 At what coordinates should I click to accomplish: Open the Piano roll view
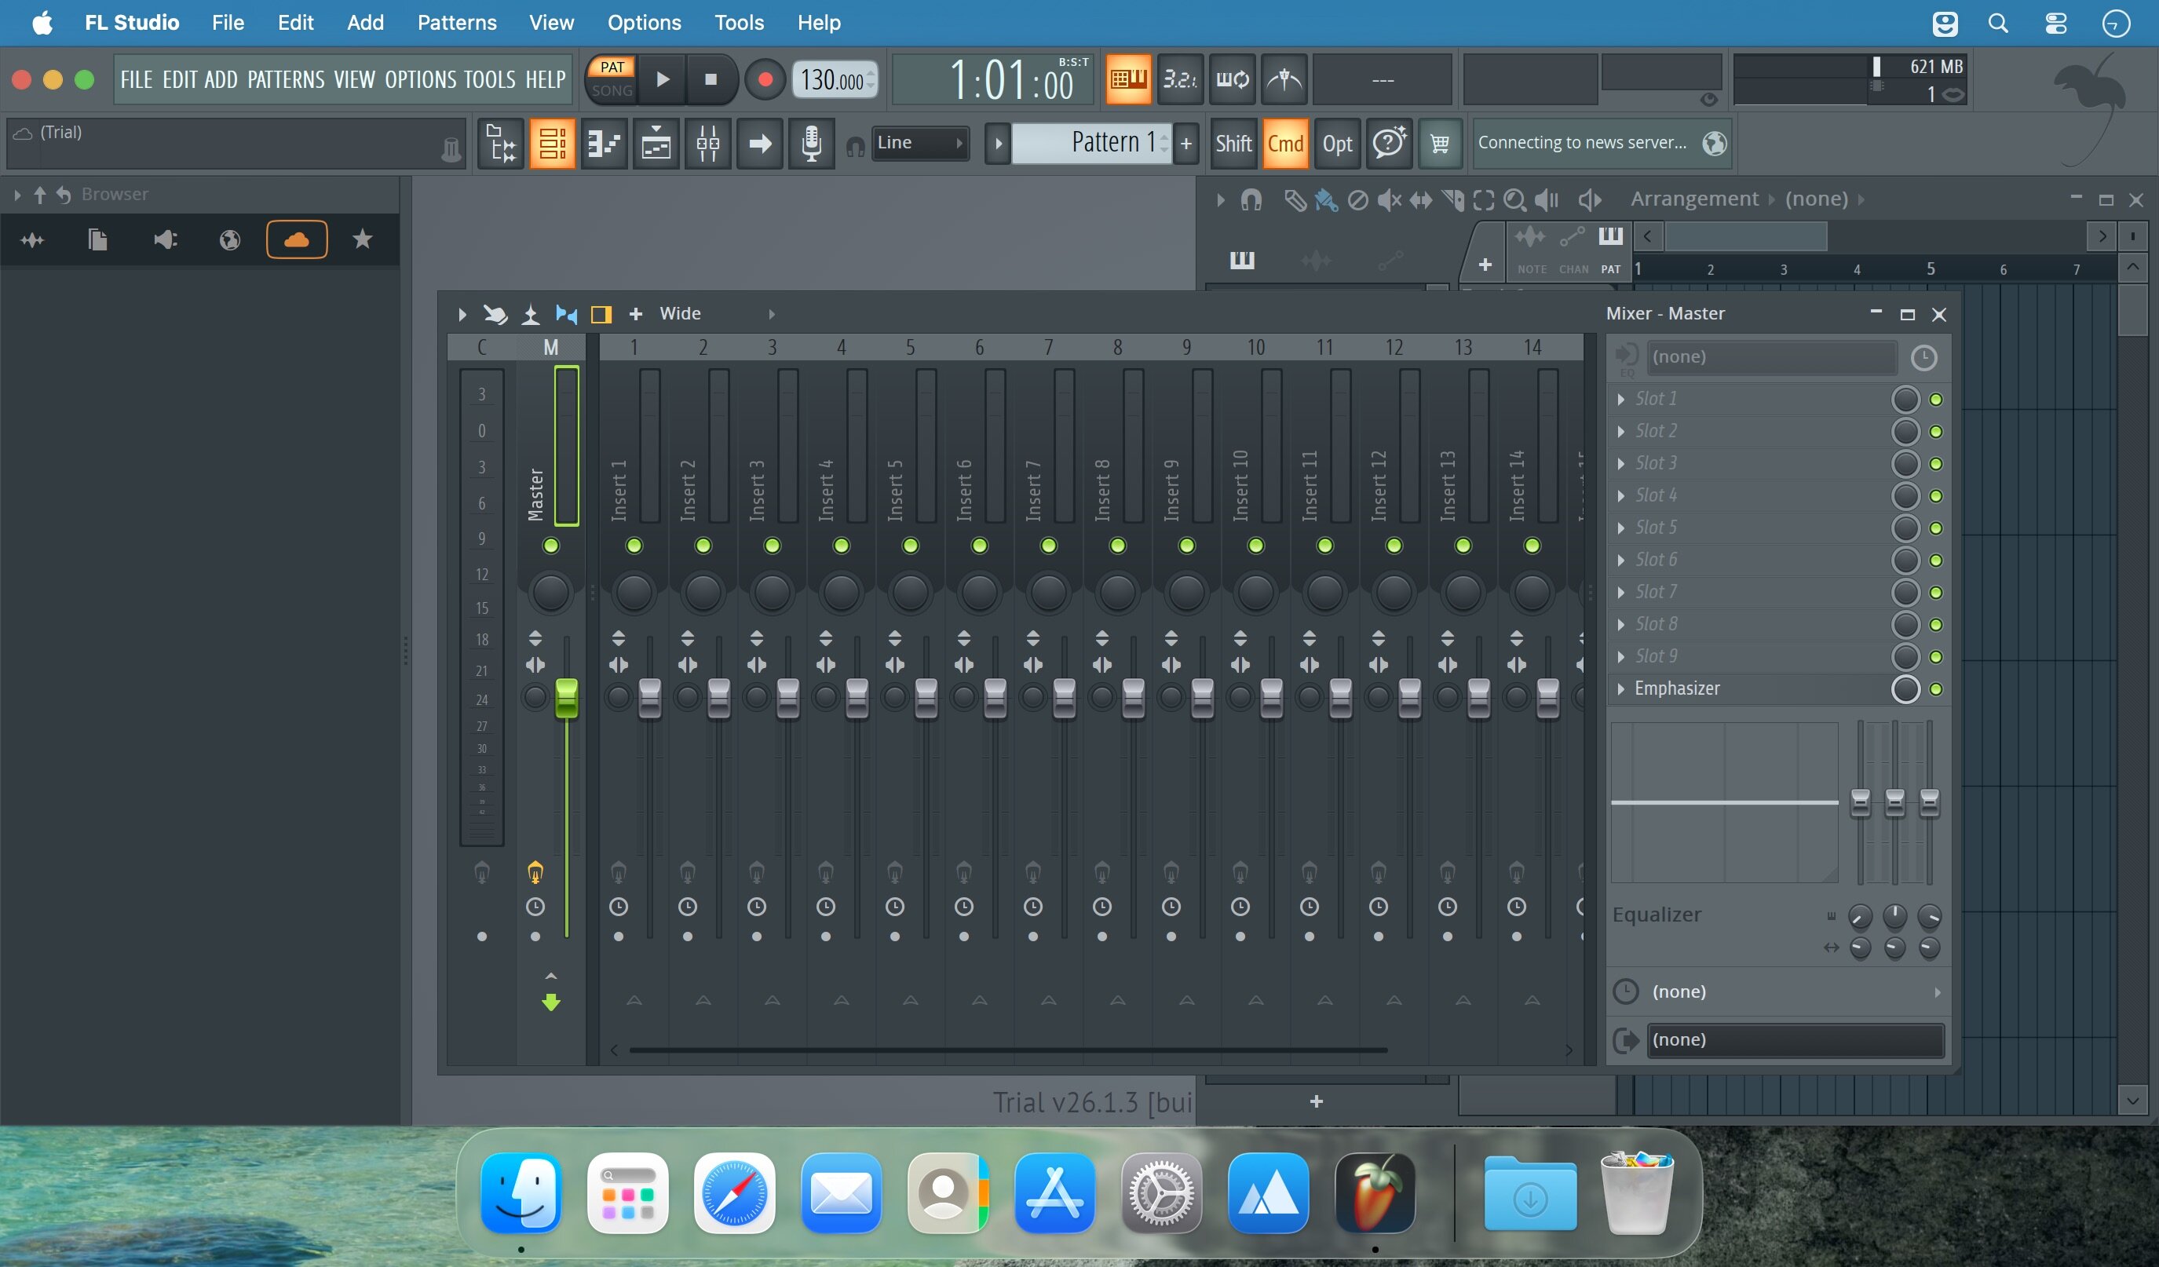point(603,144)
